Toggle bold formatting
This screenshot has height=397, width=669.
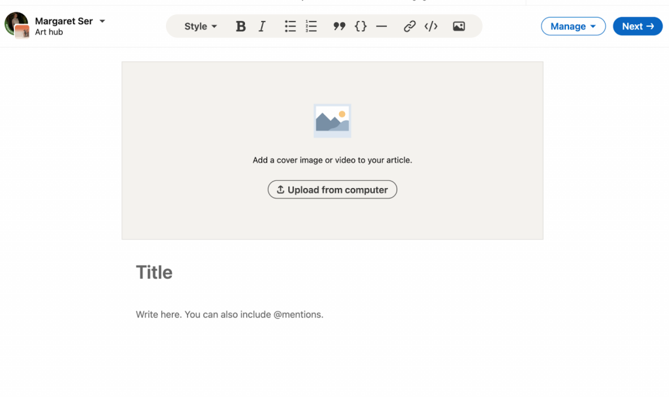pyautogui.click(x=240, y=27)
